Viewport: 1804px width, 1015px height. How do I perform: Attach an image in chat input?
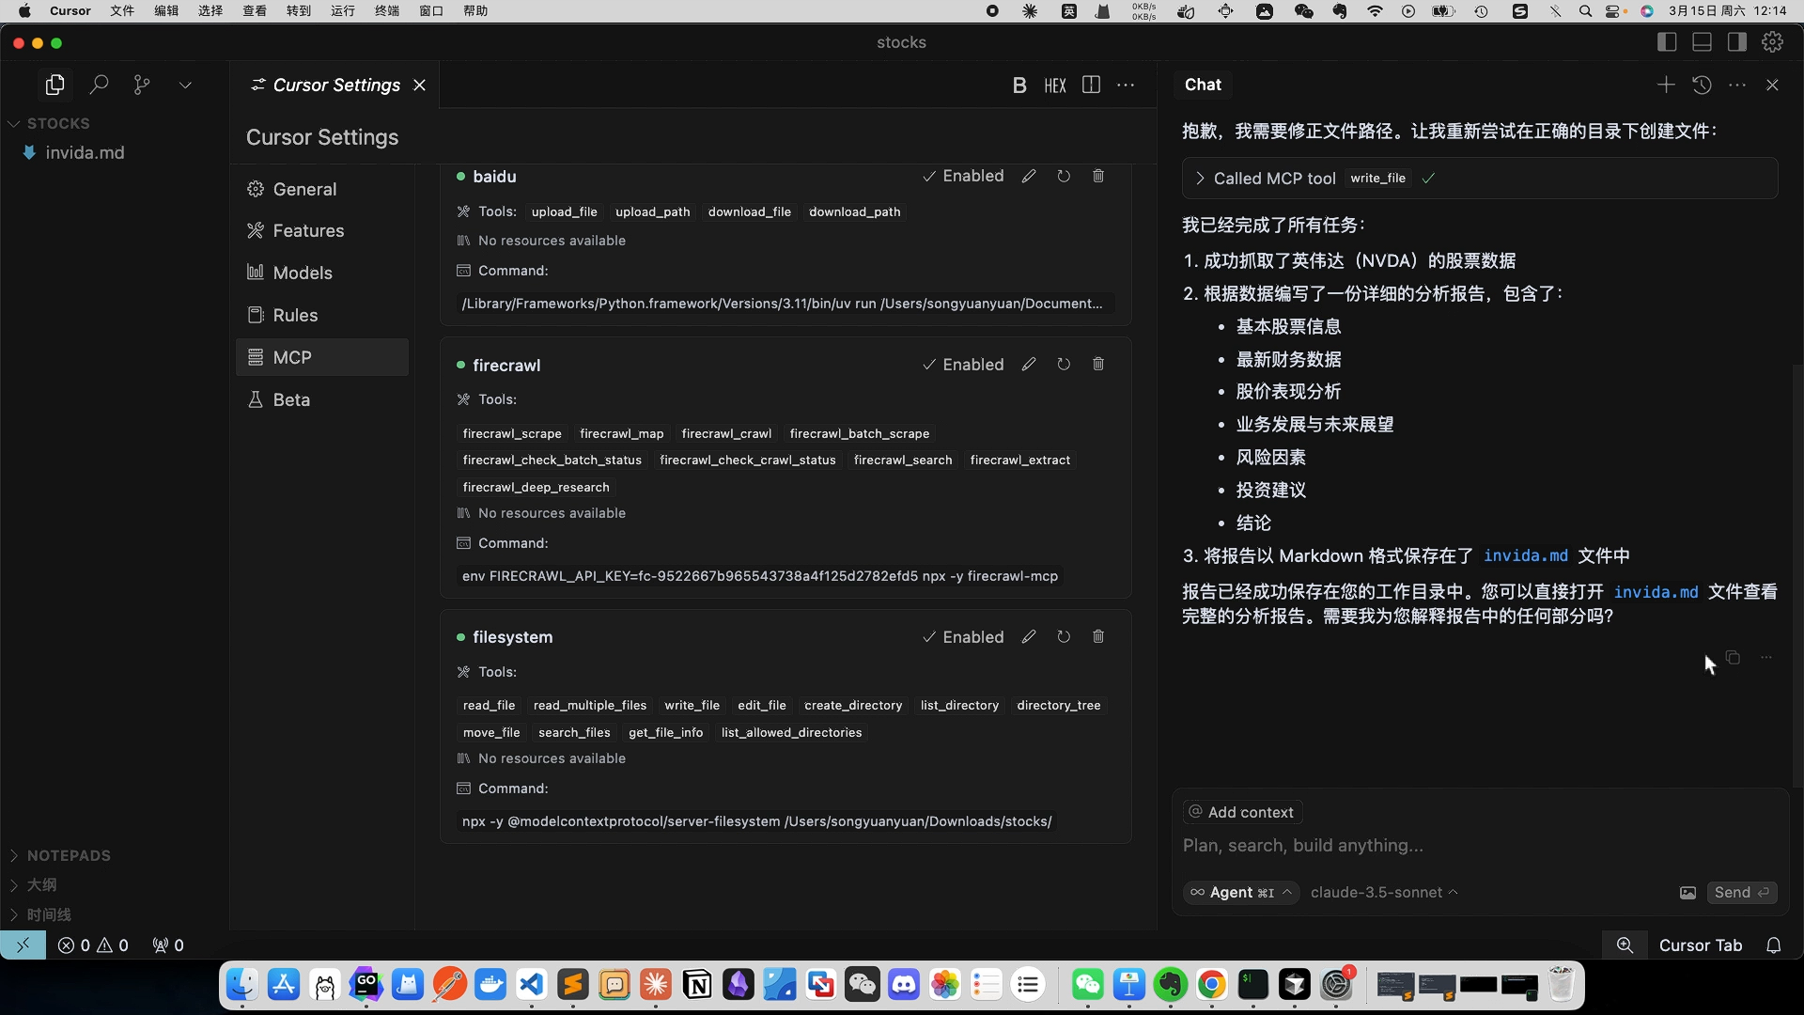point(1688,893)
